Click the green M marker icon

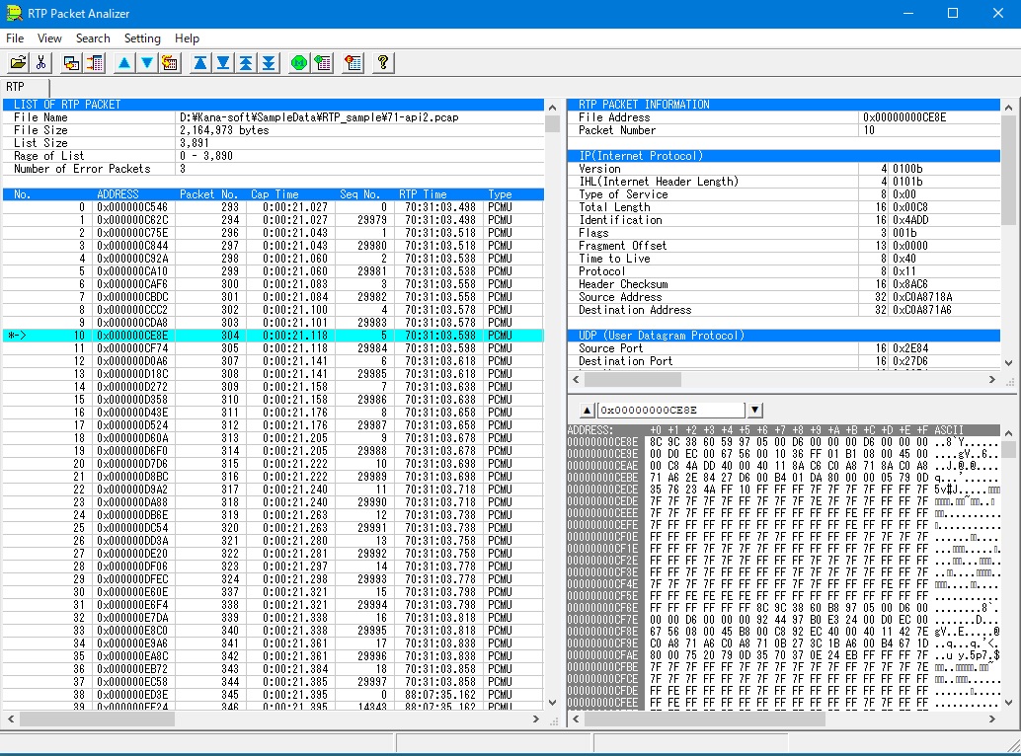(x=299, y=63)
